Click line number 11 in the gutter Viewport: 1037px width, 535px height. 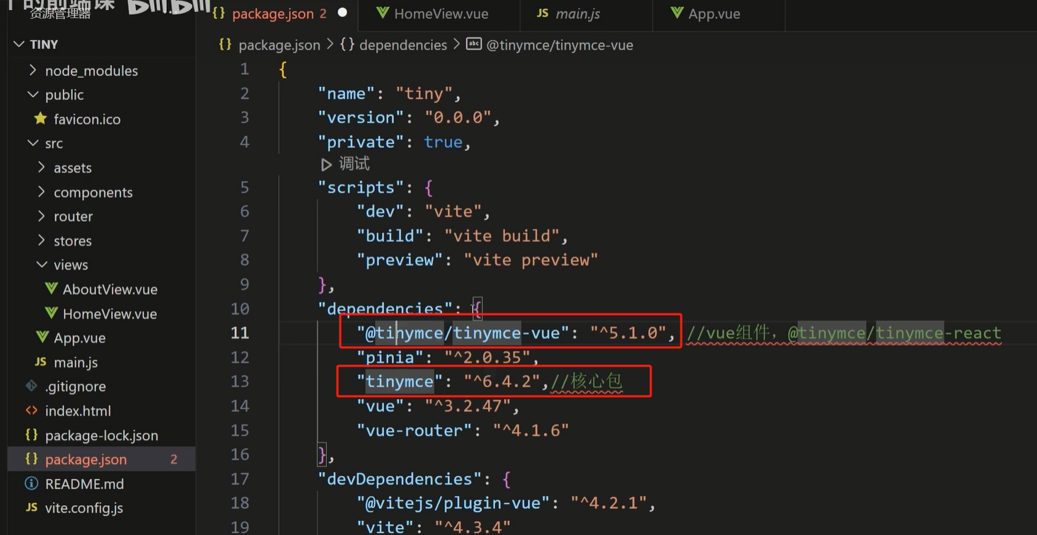tap(240, 333)
